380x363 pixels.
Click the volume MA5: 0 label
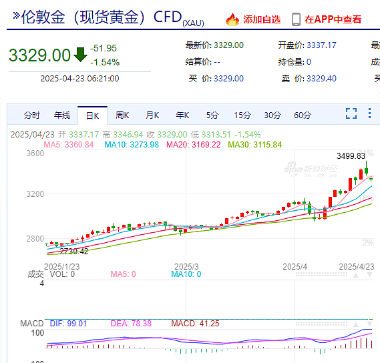[123, 274]
